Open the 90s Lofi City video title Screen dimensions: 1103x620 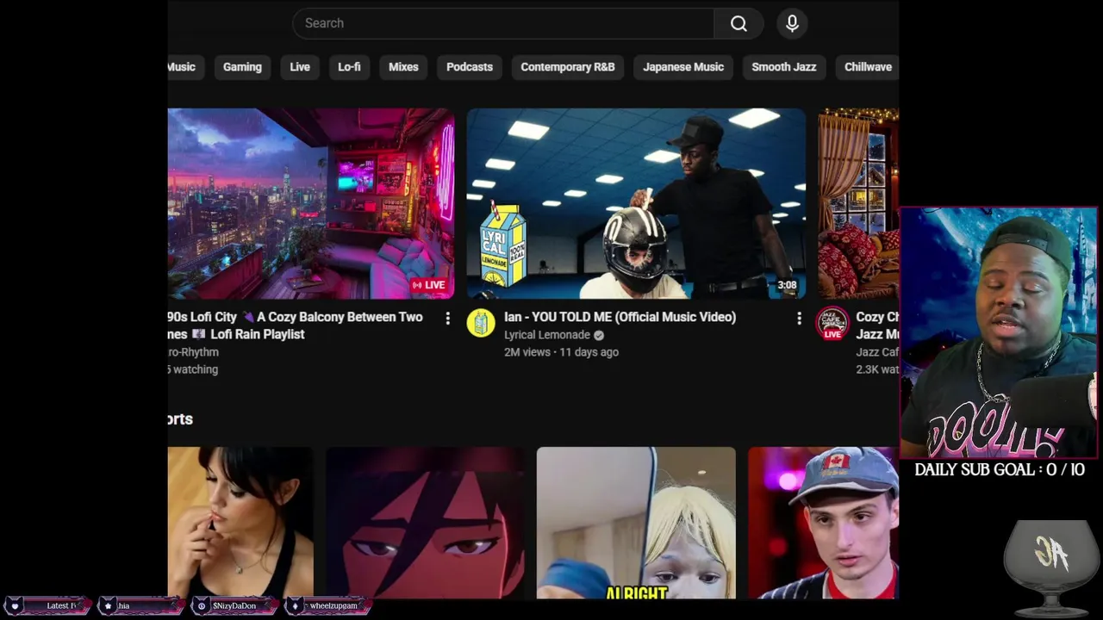(x=295, y=325)
